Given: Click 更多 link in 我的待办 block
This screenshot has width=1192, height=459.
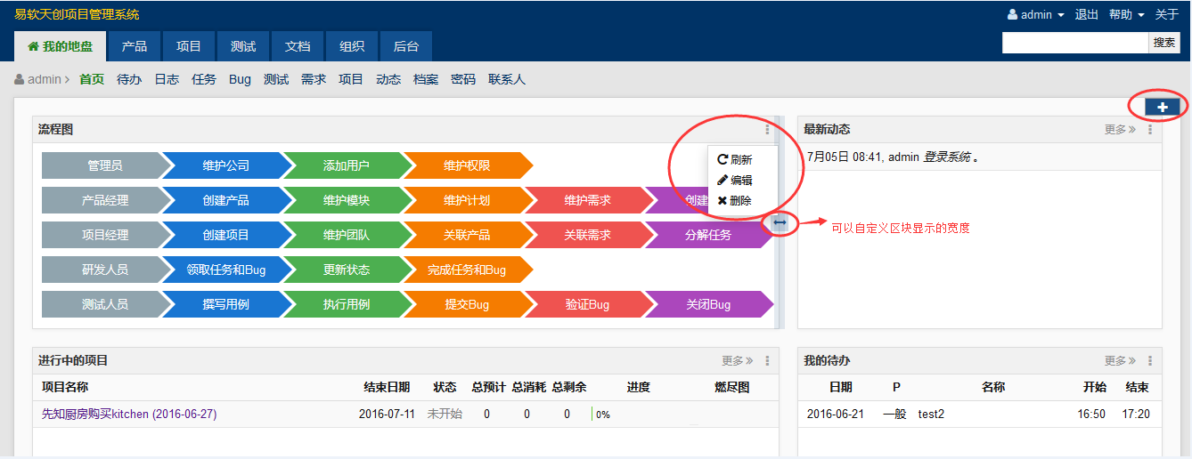Looking at the screenshot, I should [1120, 361].
